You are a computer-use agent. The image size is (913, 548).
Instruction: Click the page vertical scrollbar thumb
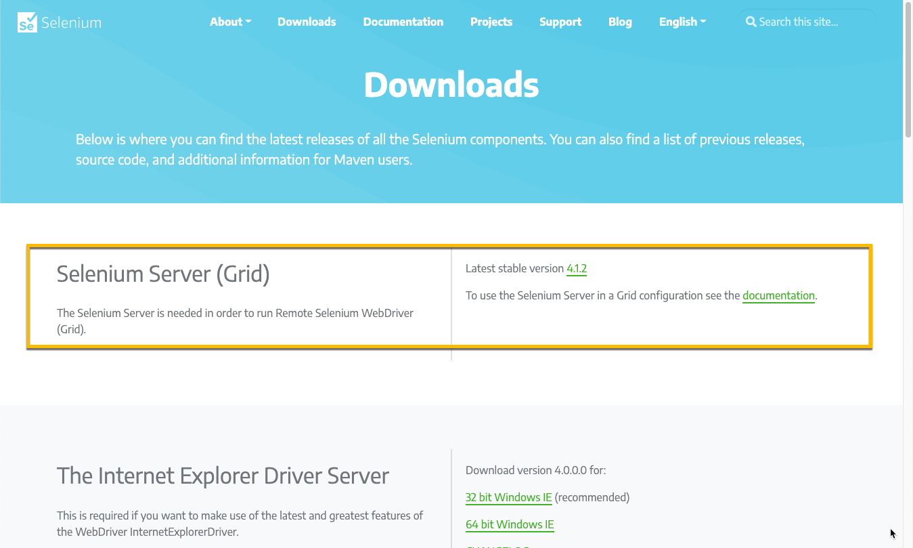pos(908,70)
